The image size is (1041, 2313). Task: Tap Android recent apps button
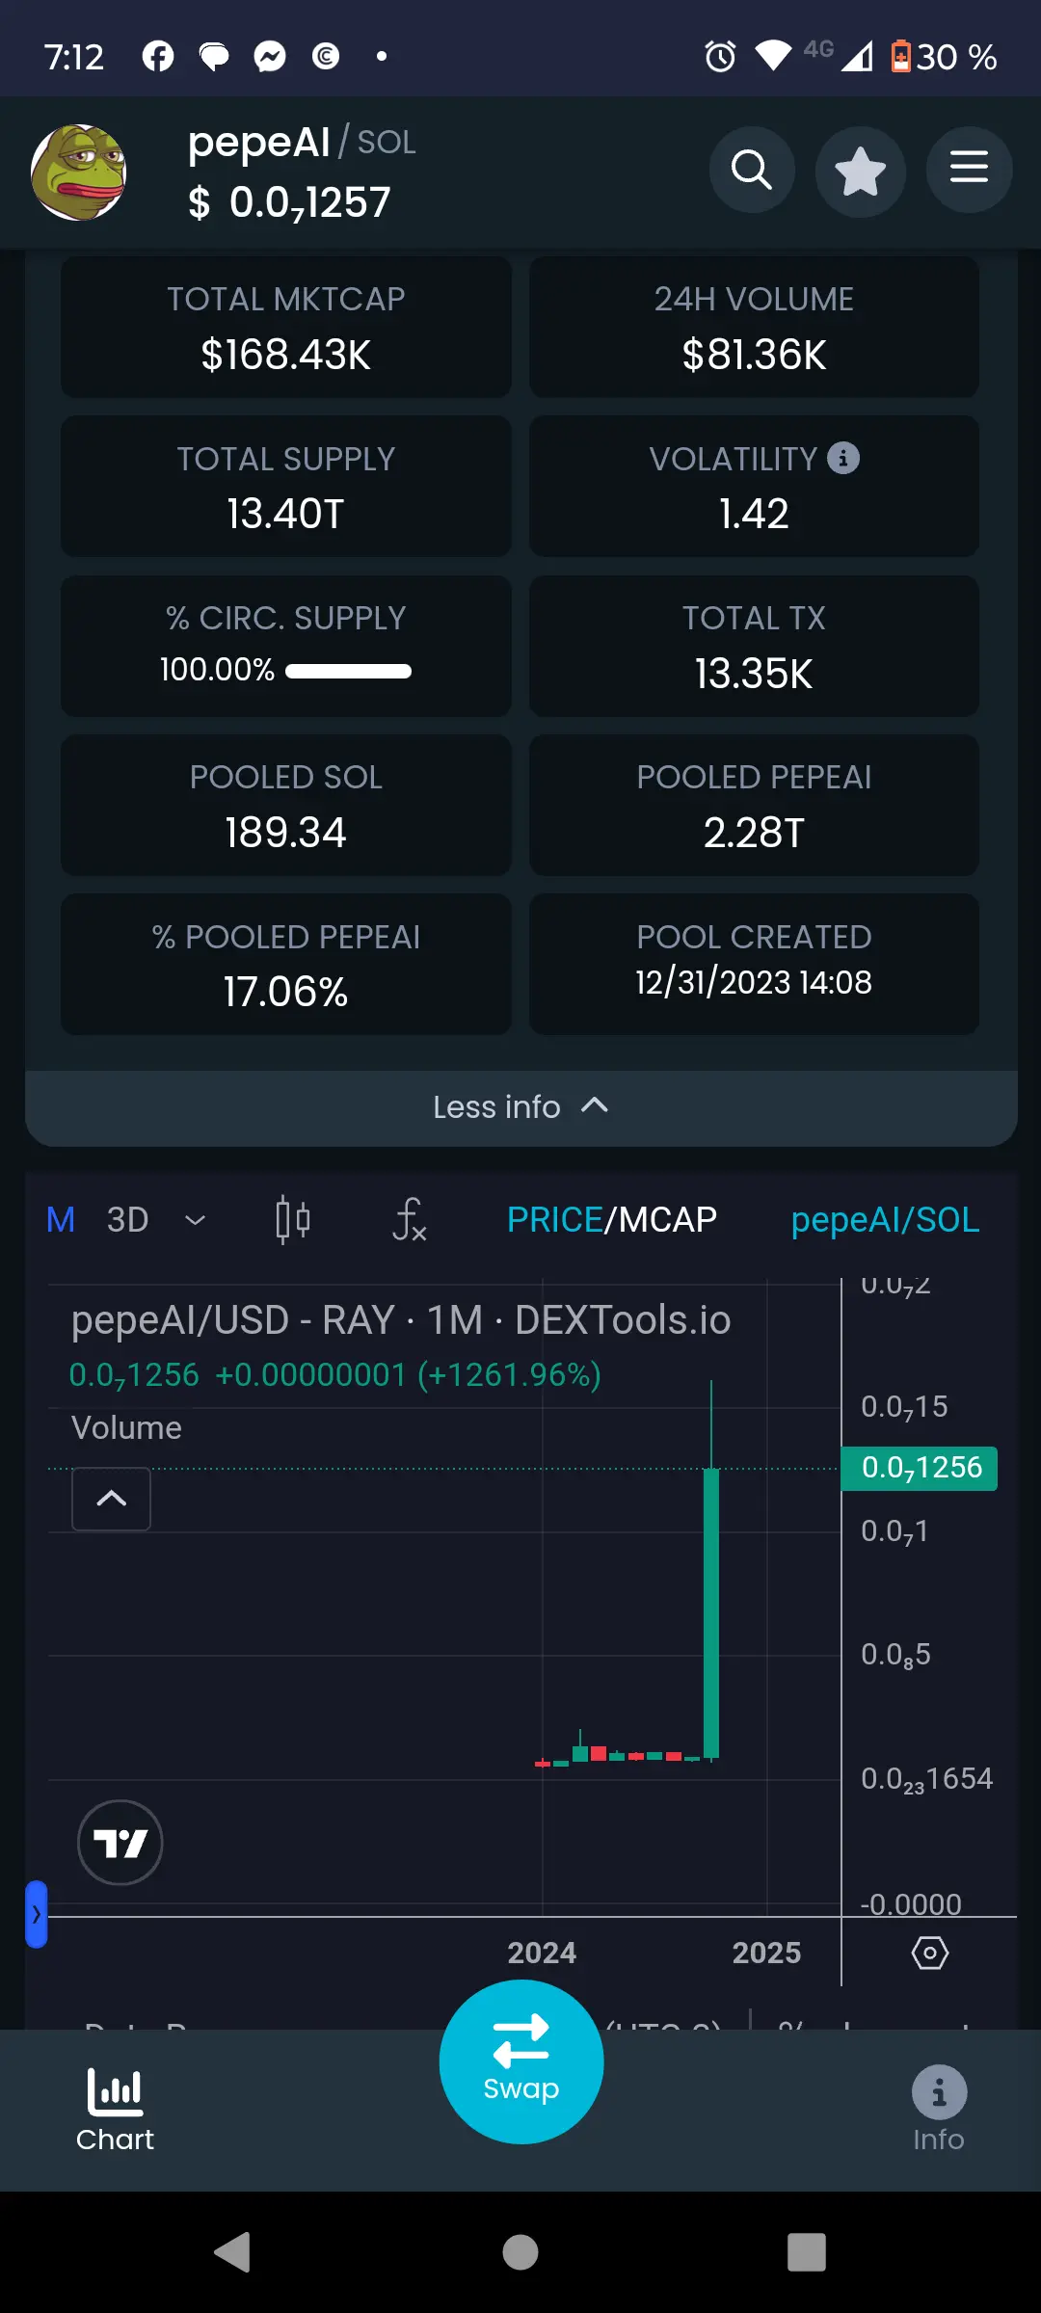pos(807,2252)
